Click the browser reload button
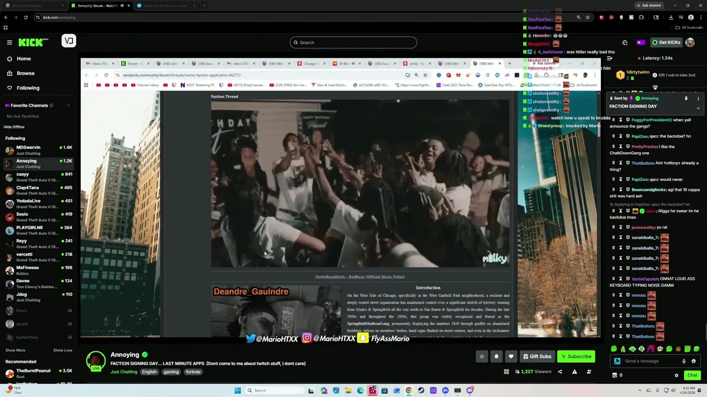 tap(25, 17)
